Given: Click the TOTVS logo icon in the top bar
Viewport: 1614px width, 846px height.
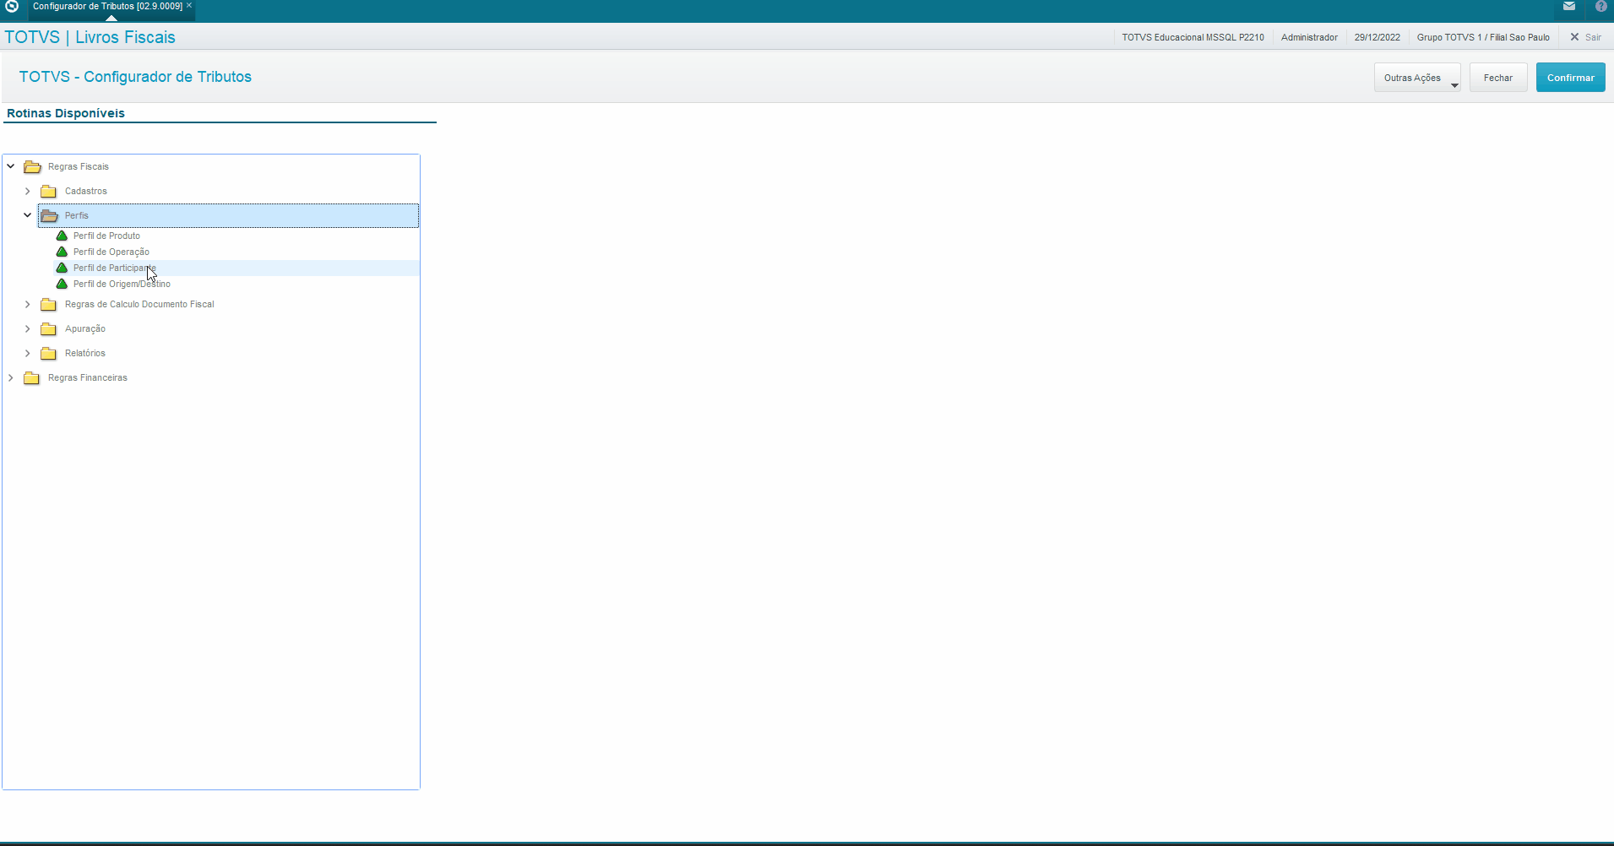Looking at the screenshot, I should point(12,6).
